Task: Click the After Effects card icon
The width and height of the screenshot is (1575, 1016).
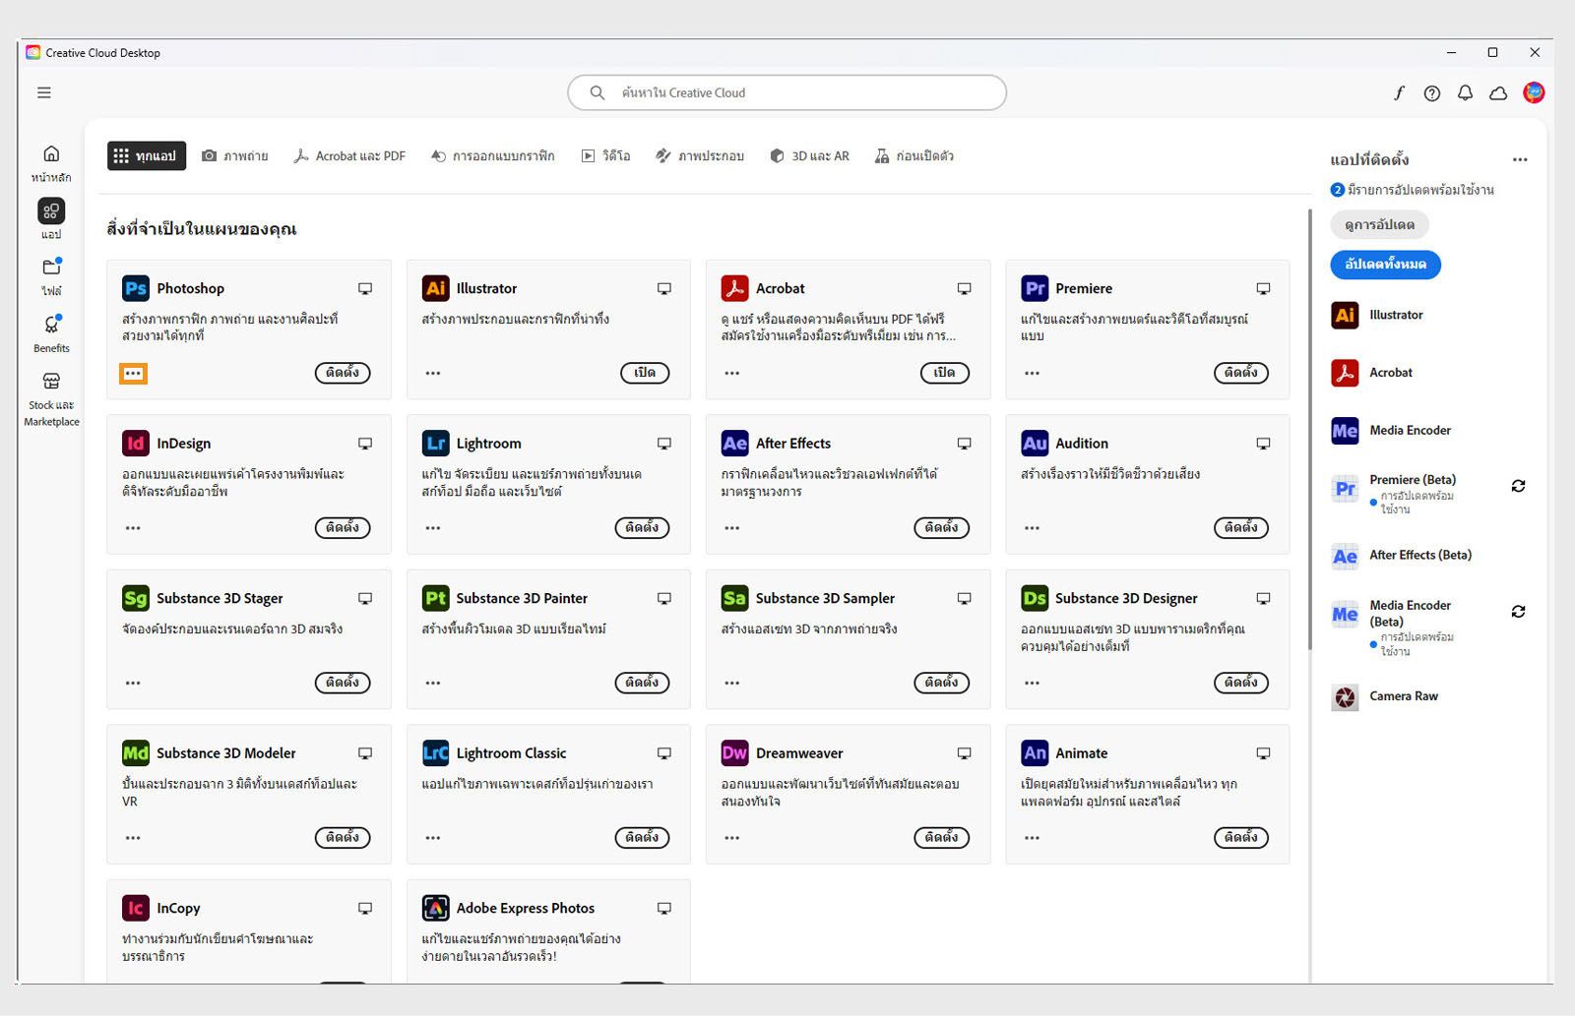Action: (734, 444)
